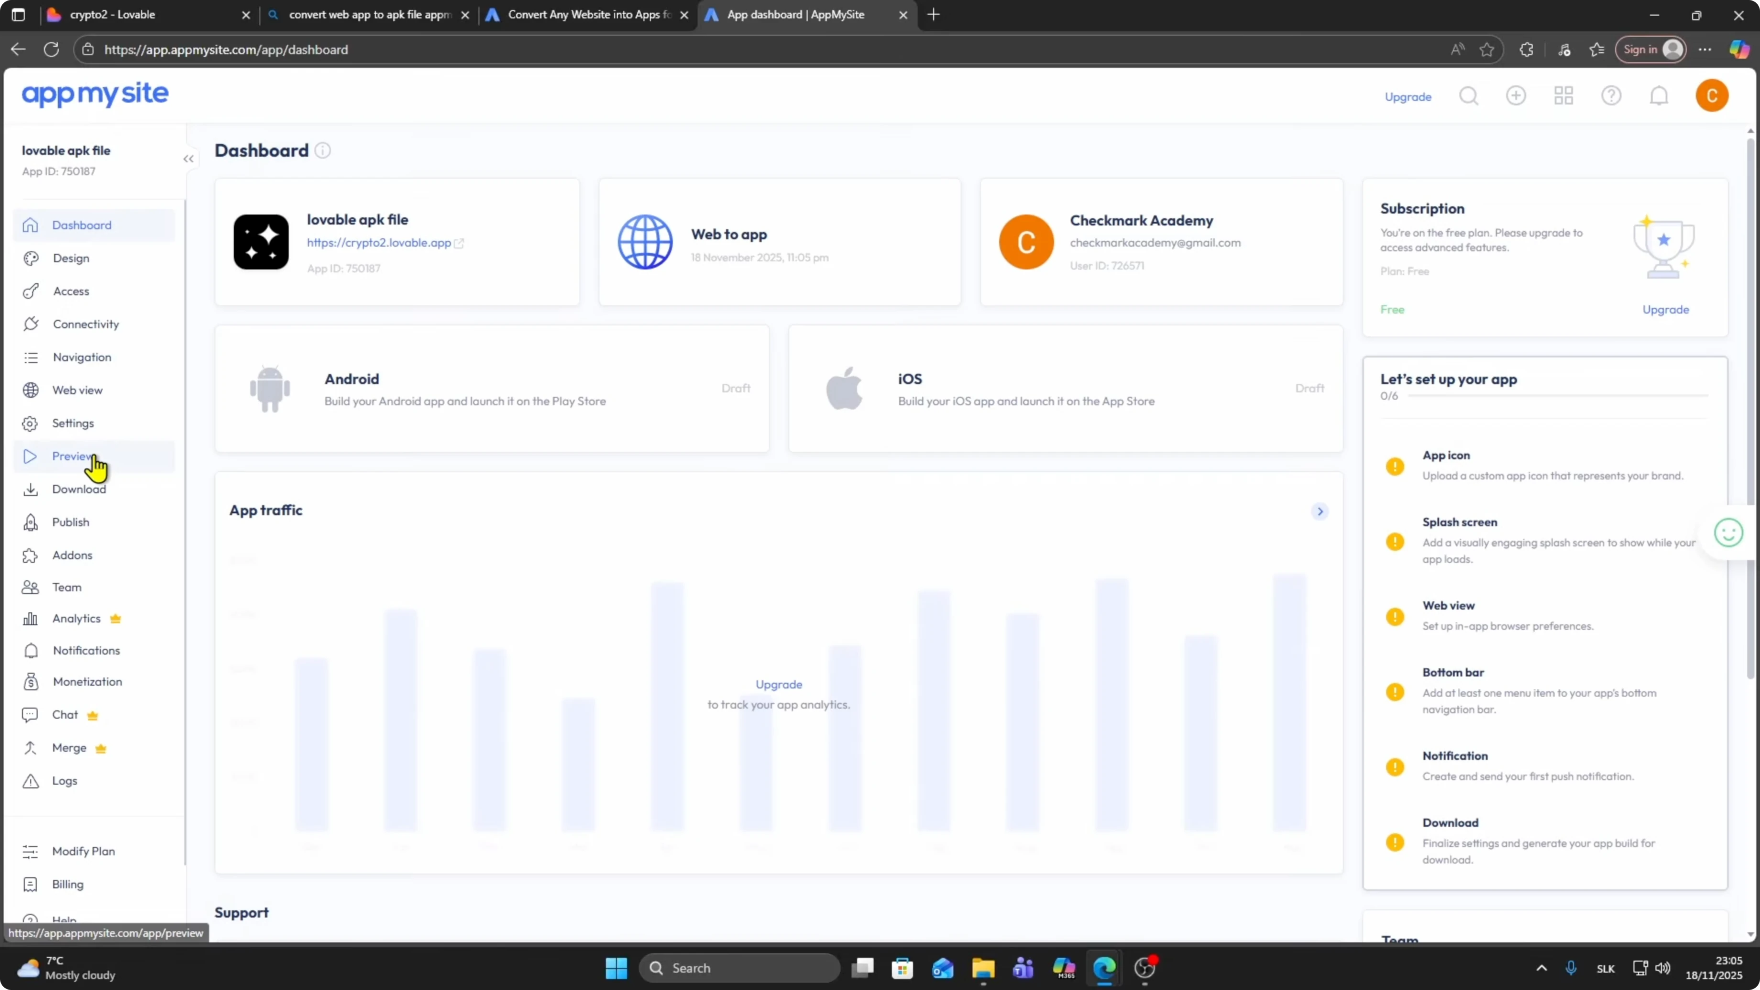Open Modify Plan in the sidebar

(94, 851)
